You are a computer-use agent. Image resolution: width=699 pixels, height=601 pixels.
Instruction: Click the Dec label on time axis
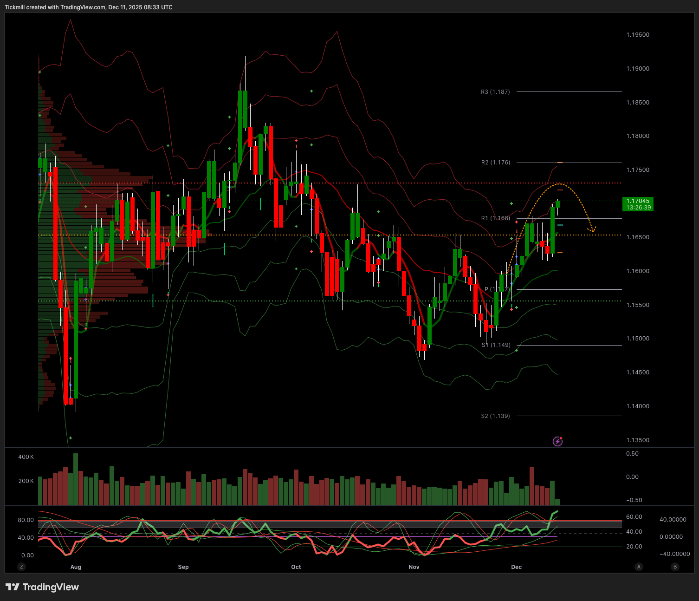tap(516, 567)
